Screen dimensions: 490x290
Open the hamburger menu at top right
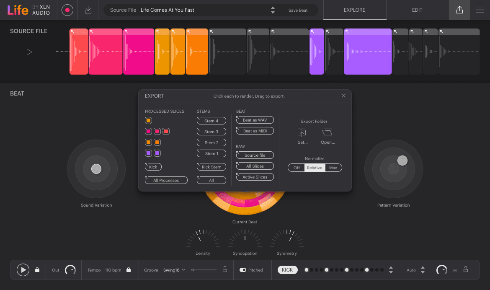[480, 10]
